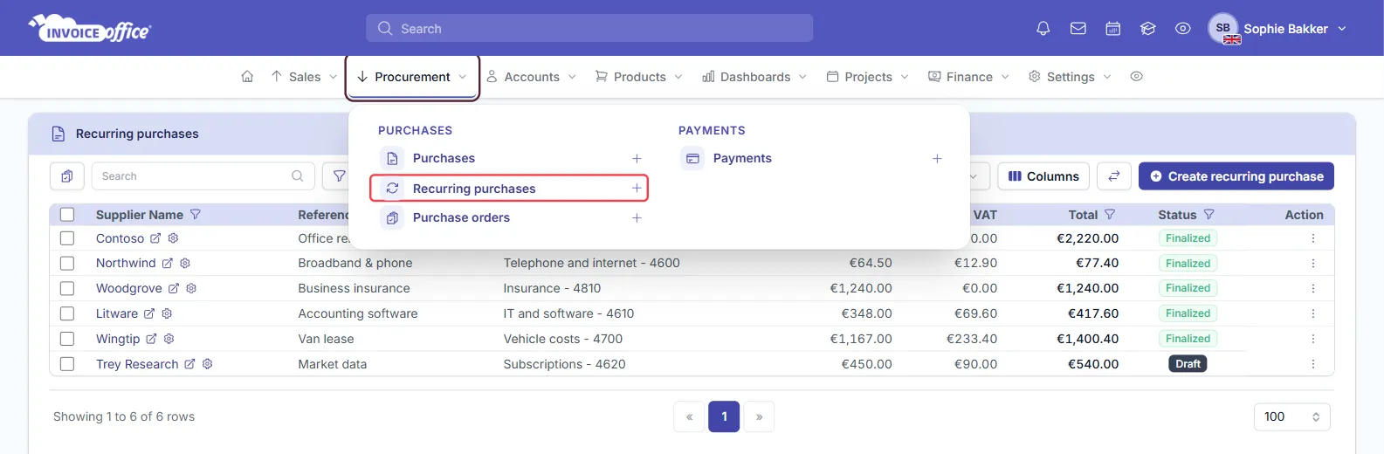Click Create recurring purchase button
This screenshot has height=454, width=1384.
(x=1236, y=176)
